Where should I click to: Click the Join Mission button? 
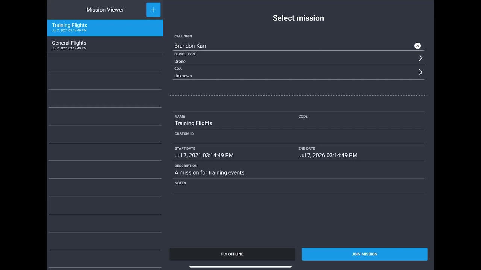(365, 254)
